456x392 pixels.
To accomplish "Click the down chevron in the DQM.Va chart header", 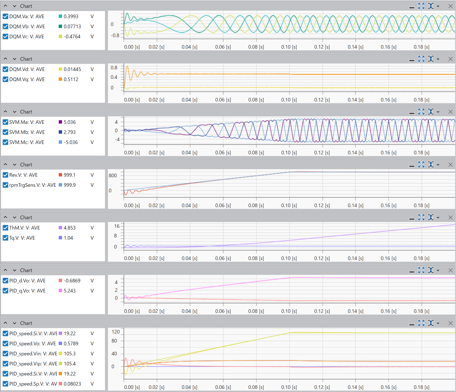I will pos(15,6).
